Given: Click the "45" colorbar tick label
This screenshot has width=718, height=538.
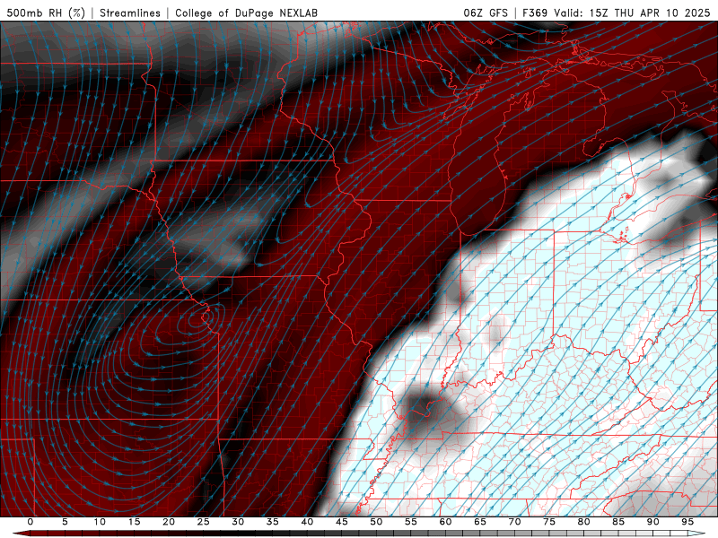Looking at the screenshot, I should [x=342, y=522].
